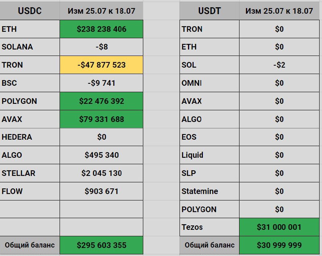Select the EOS row label
This screenshot has width=322, height=256.
point(189,137)
